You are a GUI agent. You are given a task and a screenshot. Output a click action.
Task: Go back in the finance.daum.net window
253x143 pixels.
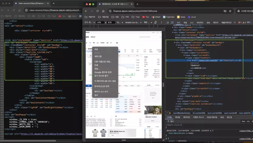pyautogui.click(x=86, y=11)
